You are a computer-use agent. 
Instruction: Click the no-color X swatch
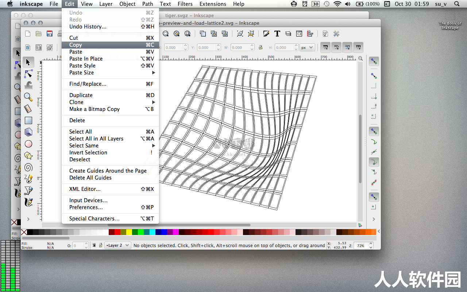click(x=24, y=232)
